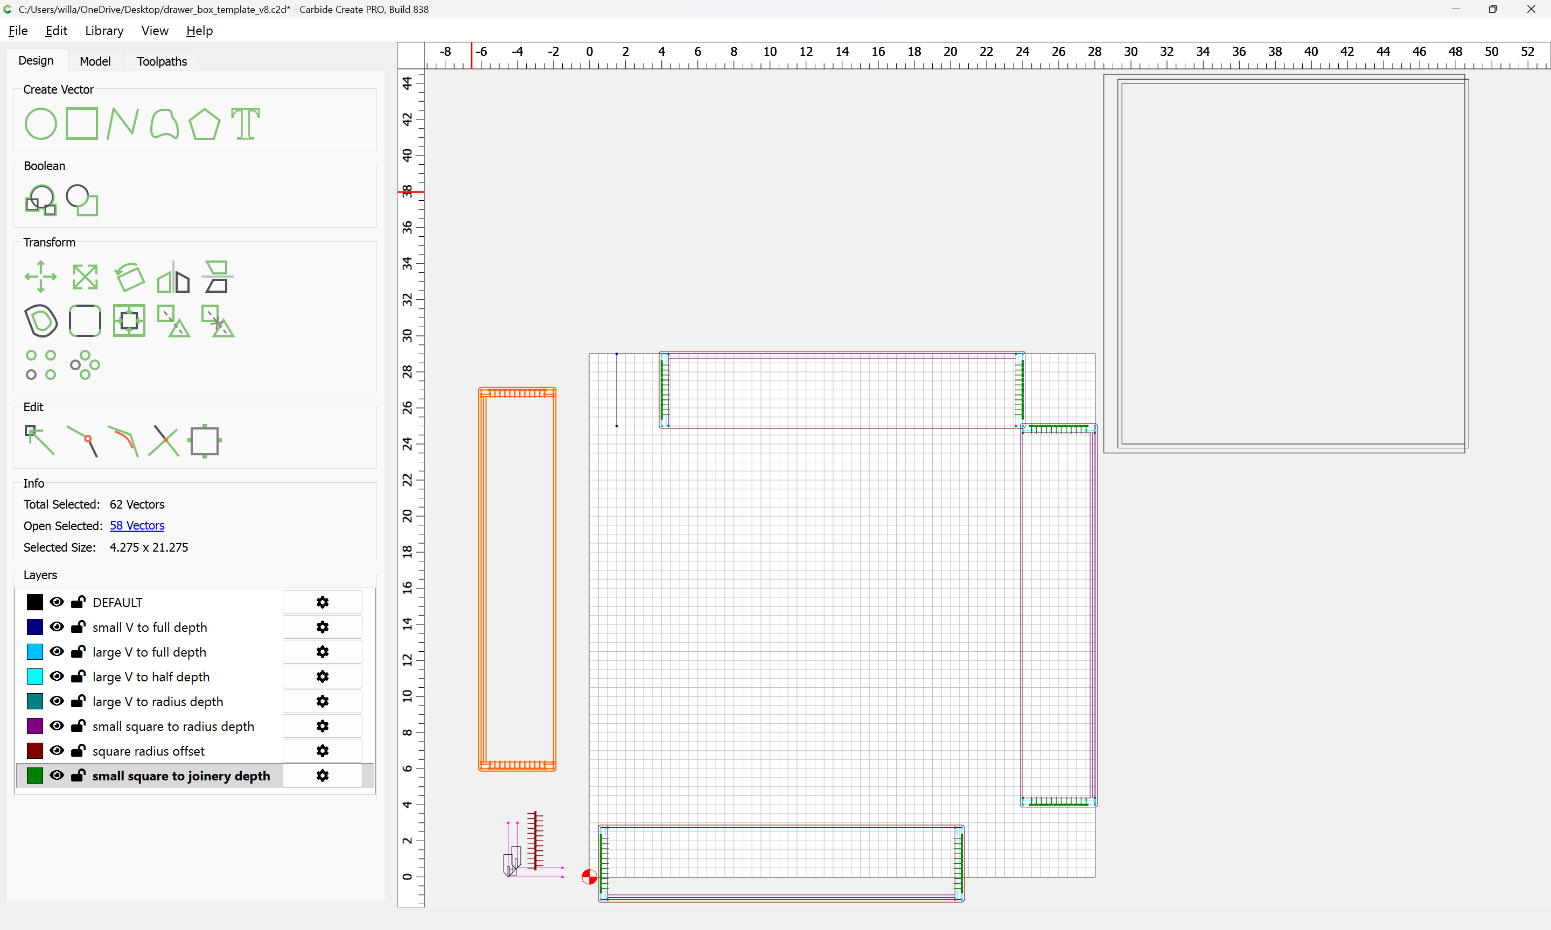Toggle visibility of square radius offset layer
1551x930 pixels.
click(57, 751)
